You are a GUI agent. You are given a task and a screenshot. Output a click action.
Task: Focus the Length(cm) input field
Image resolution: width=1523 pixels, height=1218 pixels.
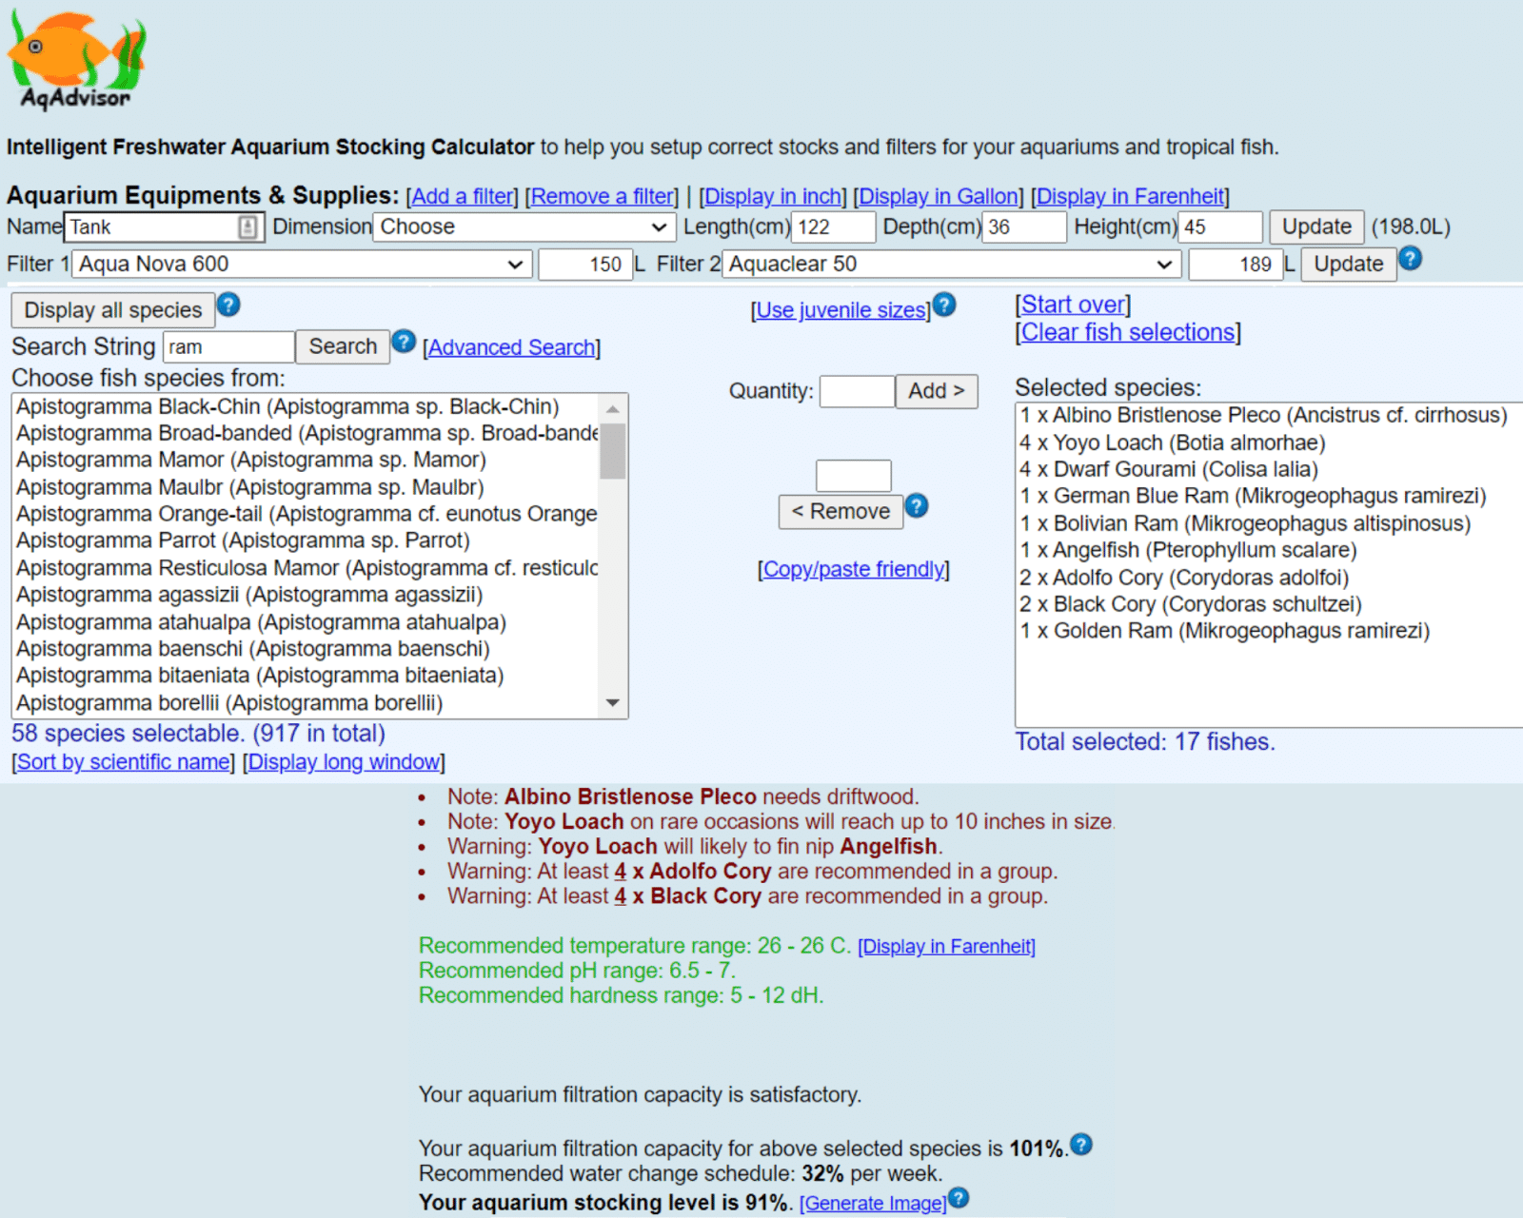point(833,226)
